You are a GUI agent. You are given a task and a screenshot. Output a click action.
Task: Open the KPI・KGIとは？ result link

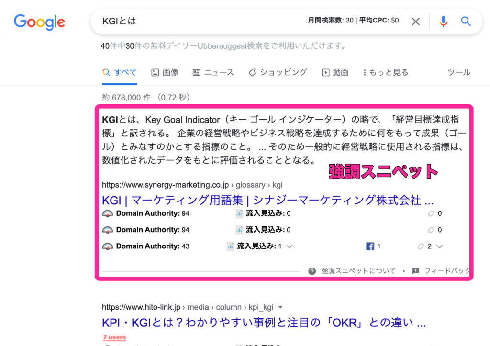264,323
